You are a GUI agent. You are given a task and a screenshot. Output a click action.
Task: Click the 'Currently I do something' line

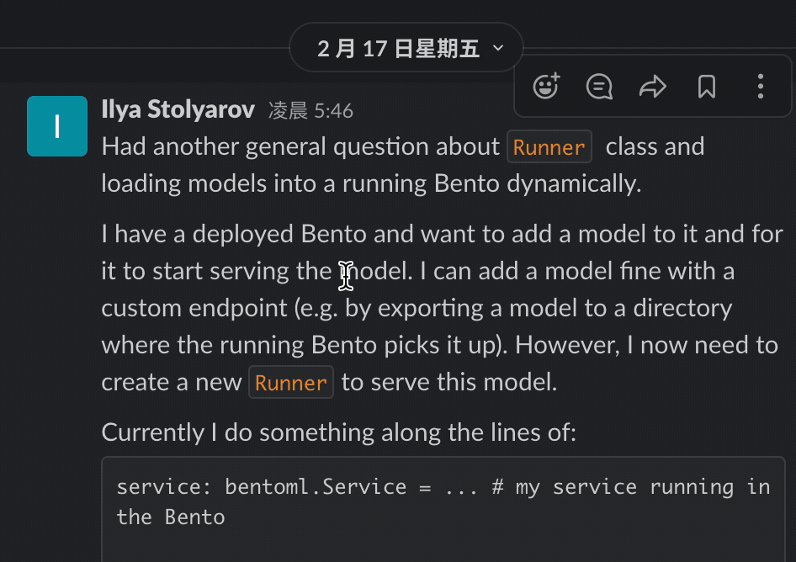[338, 432]
